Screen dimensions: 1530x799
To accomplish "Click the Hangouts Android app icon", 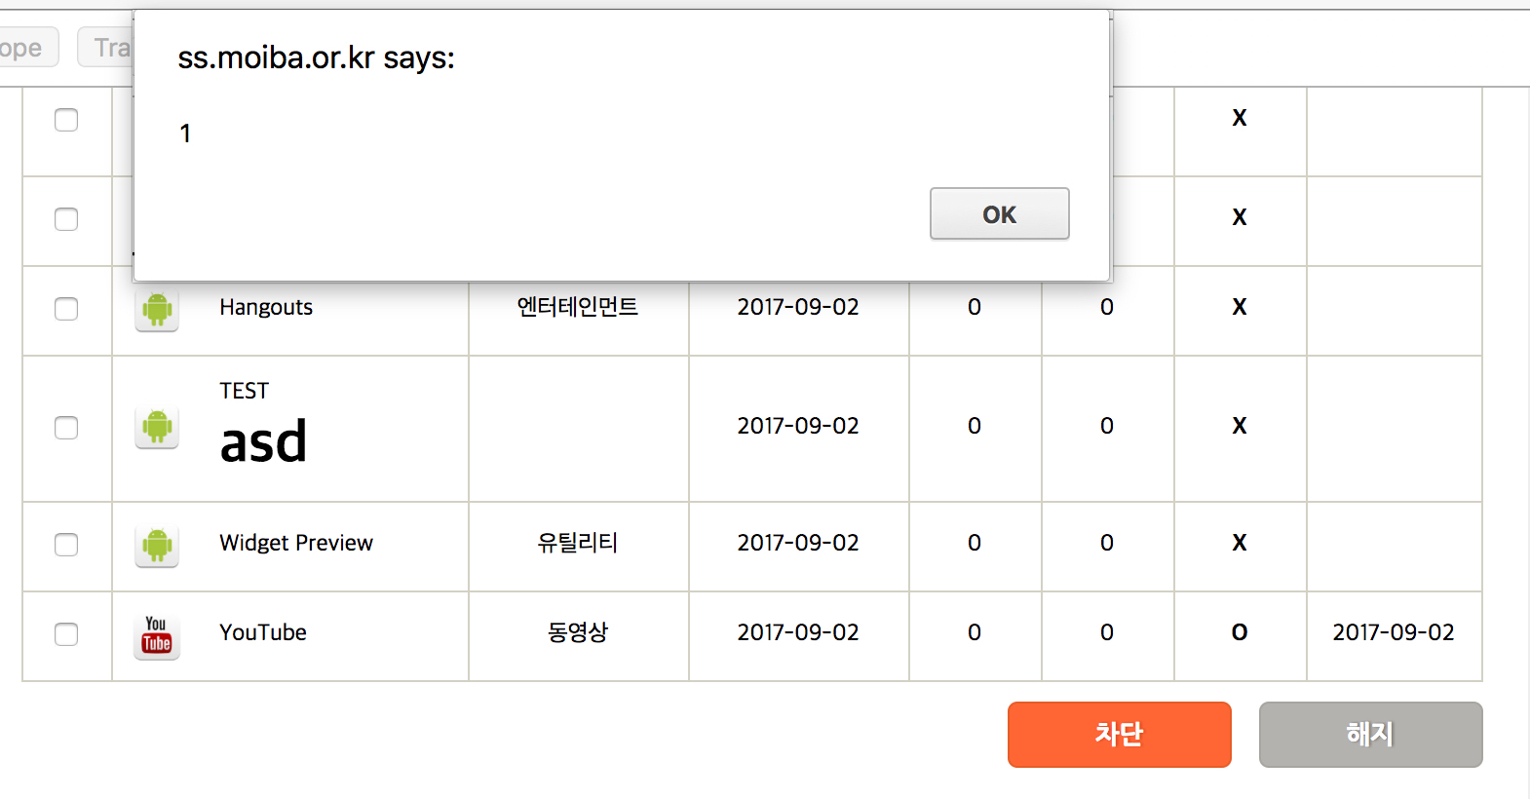I will [157, 310].
